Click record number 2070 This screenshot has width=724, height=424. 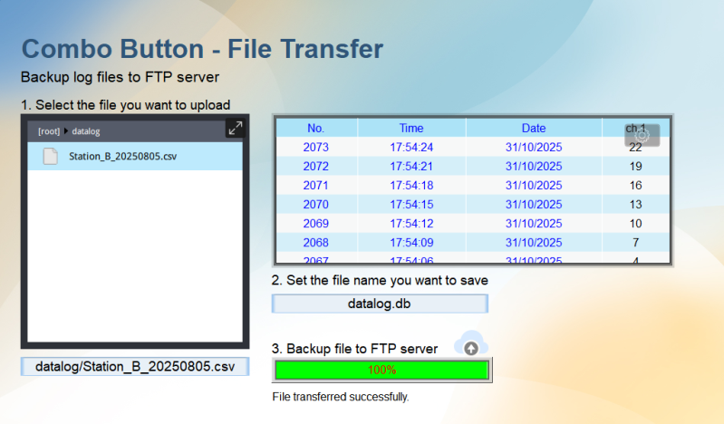coord(316,204)
